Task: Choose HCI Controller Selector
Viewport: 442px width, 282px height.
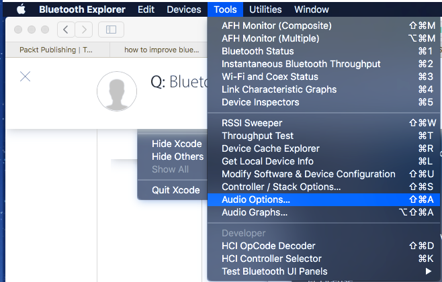Action: (323, 258)
